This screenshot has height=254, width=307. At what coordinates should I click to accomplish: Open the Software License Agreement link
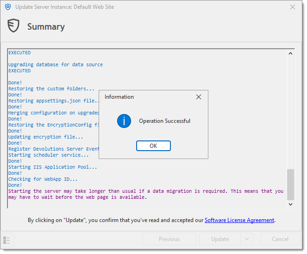[239, 220]
